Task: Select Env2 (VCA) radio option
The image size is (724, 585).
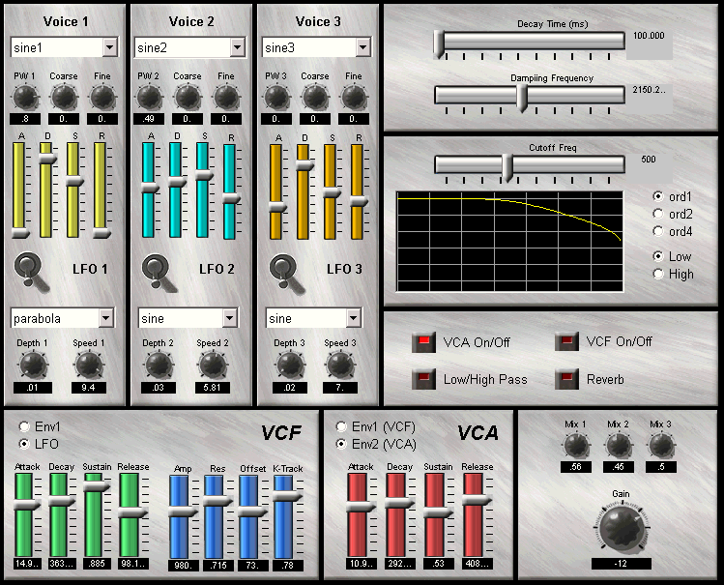Action: [x=341, y=444]
